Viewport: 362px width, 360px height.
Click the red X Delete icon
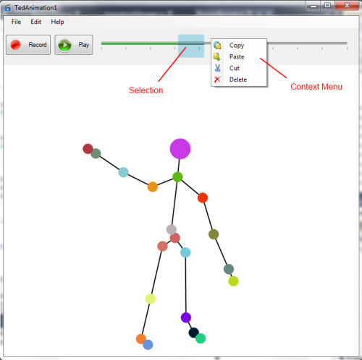pyautogui.click(x=217, y=80)
